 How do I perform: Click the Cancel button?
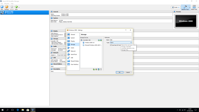pos(128,72)
